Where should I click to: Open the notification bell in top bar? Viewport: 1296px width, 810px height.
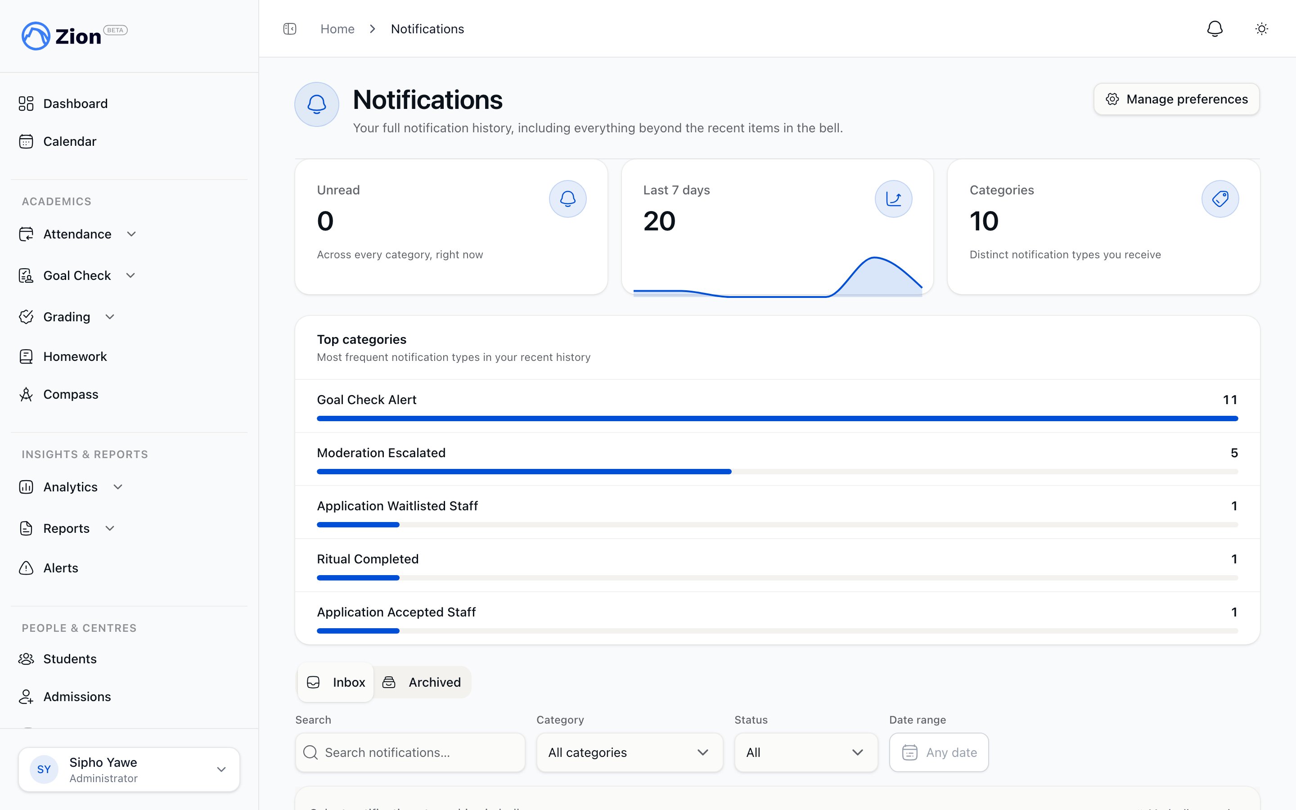pos(1215,29)
